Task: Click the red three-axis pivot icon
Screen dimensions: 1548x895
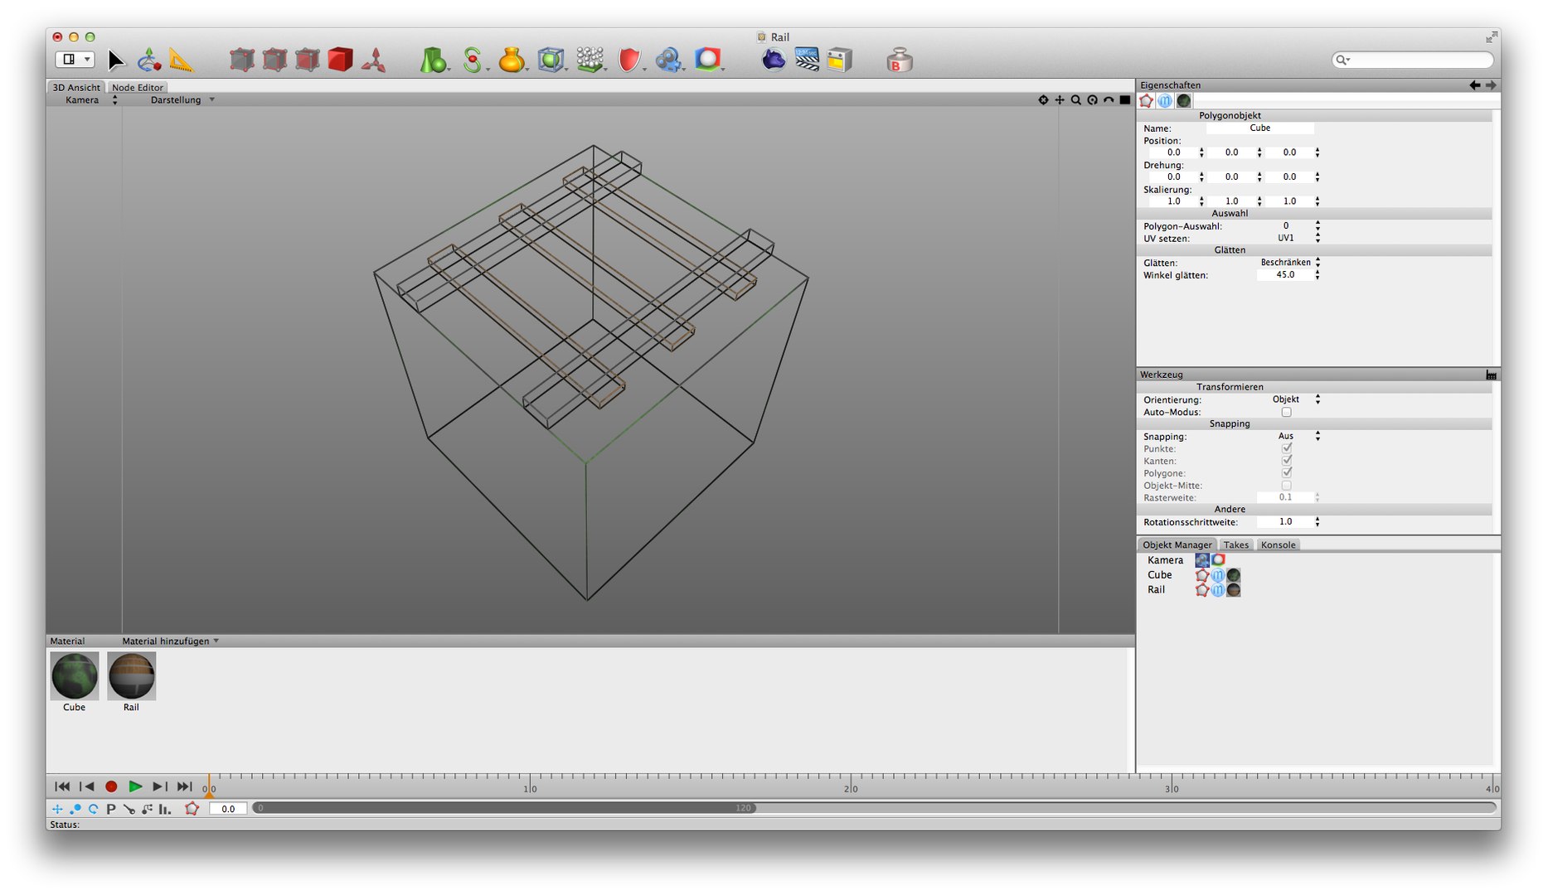Action: [x=373, y=60]
